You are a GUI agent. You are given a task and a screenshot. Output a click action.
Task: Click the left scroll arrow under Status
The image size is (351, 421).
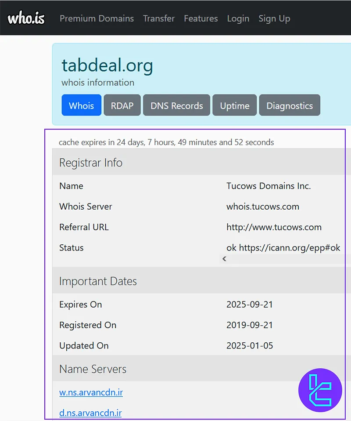[x=224, y=259]
